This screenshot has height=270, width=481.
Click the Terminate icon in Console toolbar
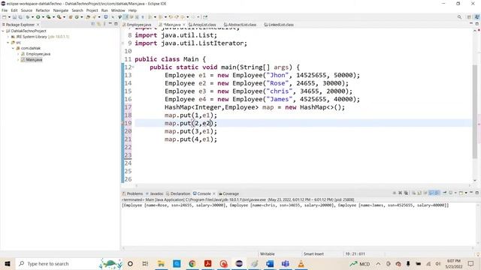pos(394,193)
